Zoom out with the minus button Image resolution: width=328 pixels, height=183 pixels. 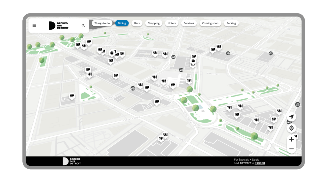click(291, 149)
